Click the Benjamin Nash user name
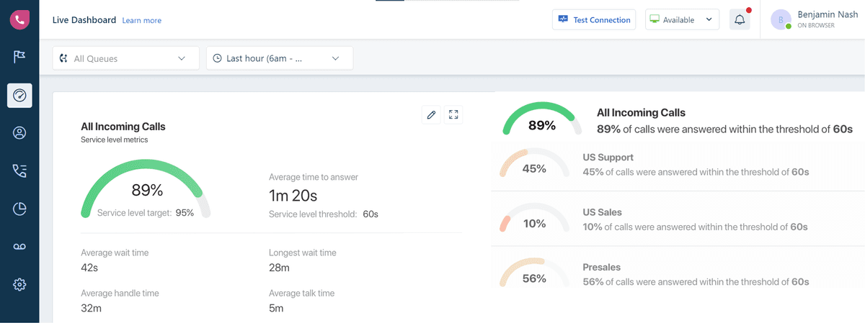The width and height of the screenshot is (865, 323). coord(828,15)
